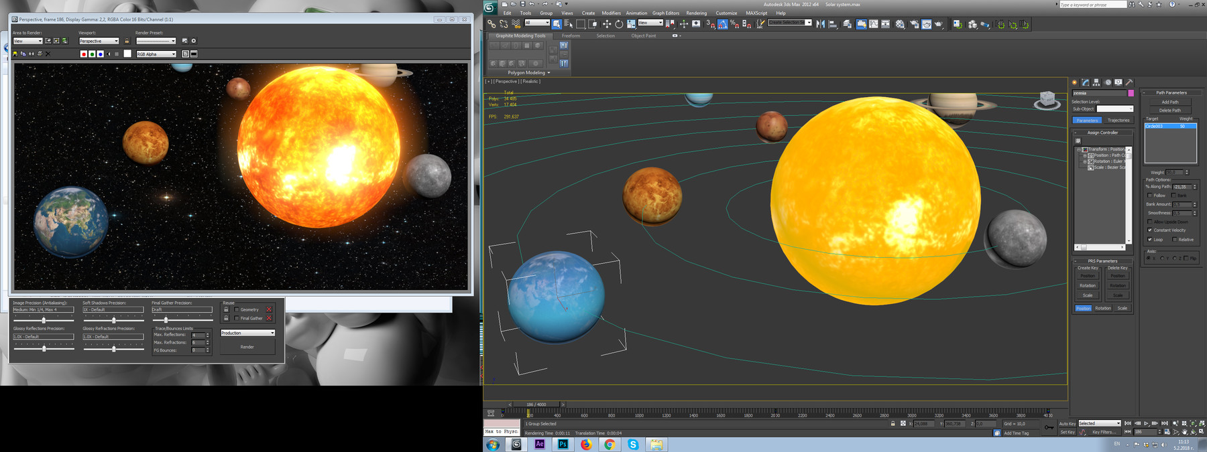The image size is (1207, 452).
Task: Click the pink object color swatch
Action: coord(1131,93)
